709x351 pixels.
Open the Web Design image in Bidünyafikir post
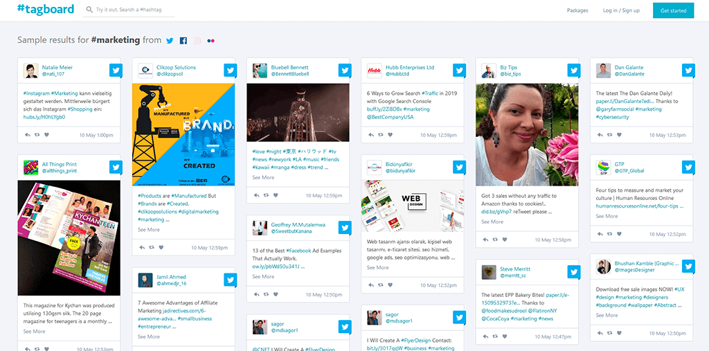point(413,206)
